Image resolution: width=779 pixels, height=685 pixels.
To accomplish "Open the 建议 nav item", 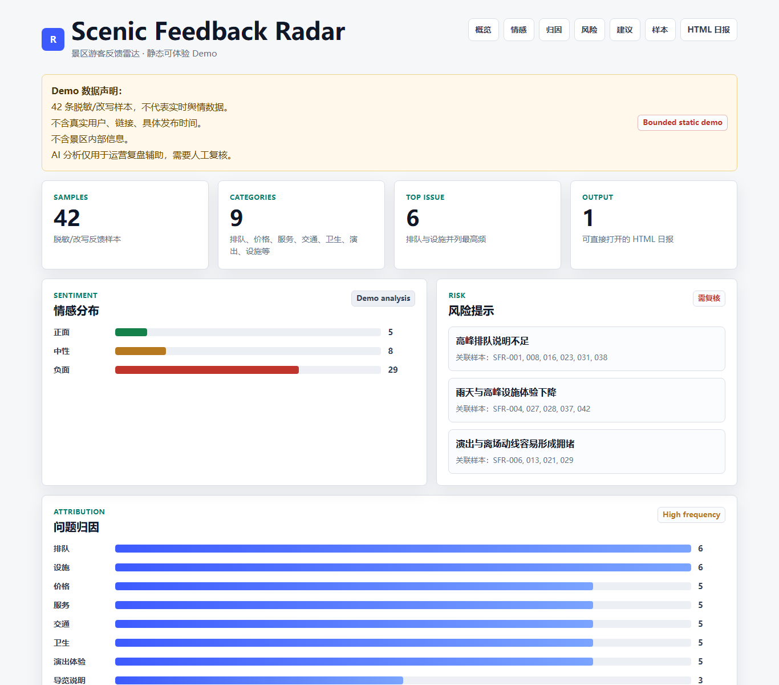I will pos(625,30).
